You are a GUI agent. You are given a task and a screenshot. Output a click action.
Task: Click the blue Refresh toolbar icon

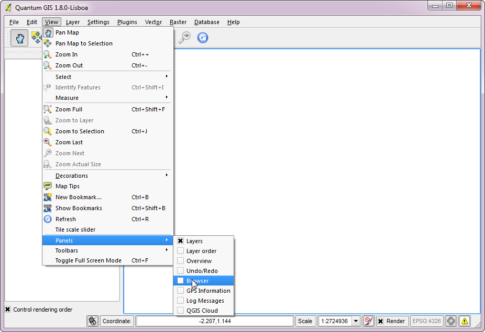coord(203,38)
